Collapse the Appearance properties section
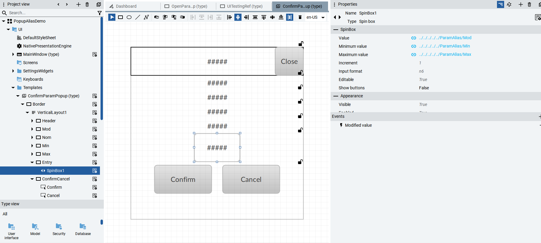This screenshot has width=541, height=243. point(336,96)
